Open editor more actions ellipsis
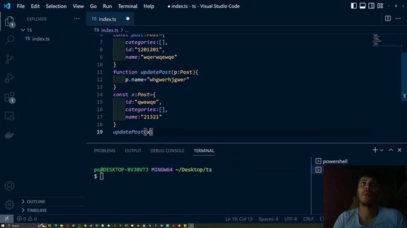Viewport: 407px width, 228px height. [398, 18]
